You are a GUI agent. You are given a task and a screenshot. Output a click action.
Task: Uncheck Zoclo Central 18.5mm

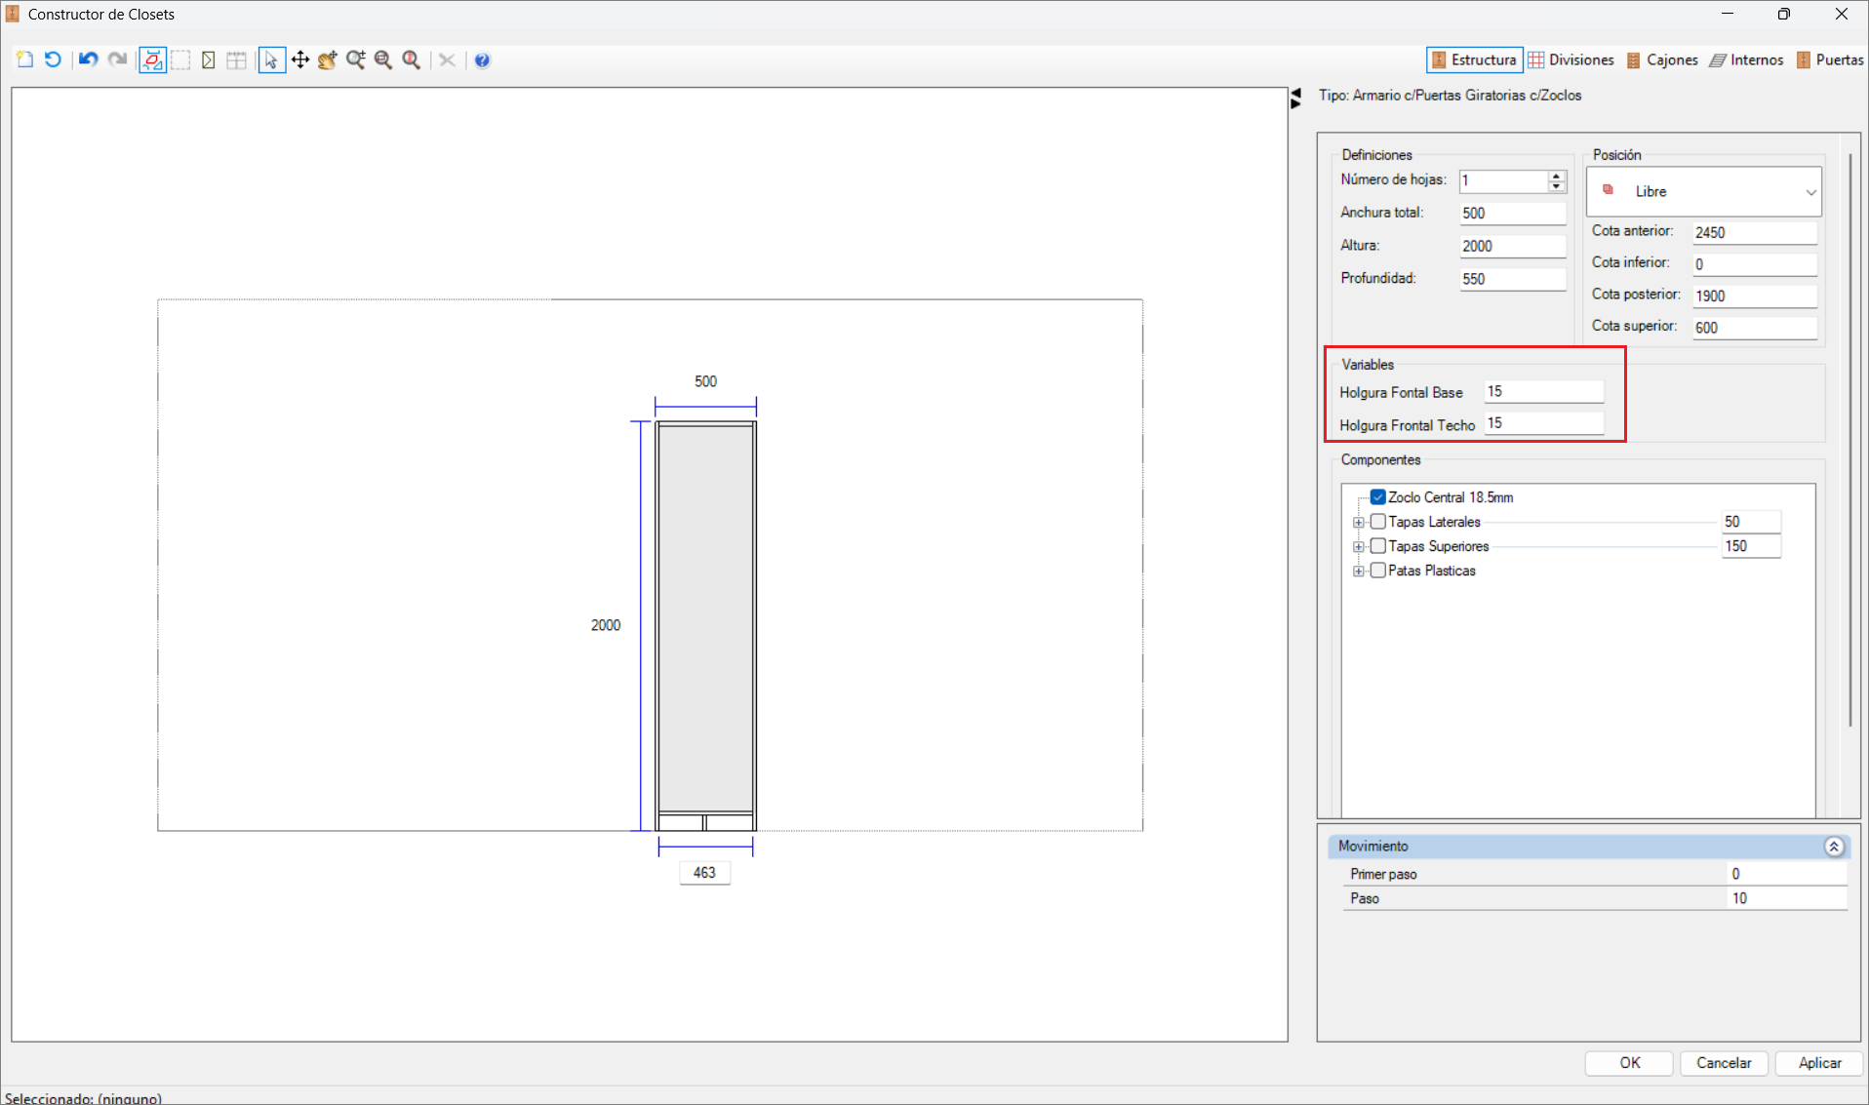click(1377, 497)
